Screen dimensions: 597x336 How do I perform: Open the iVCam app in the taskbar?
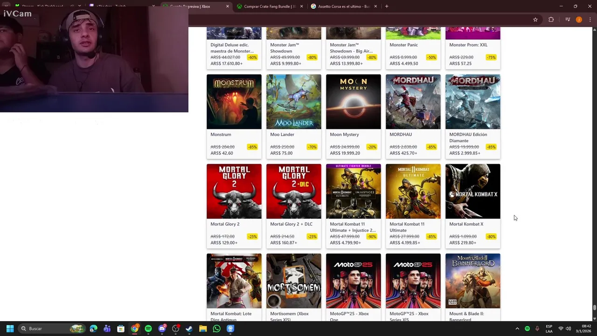tap(230, 329)
